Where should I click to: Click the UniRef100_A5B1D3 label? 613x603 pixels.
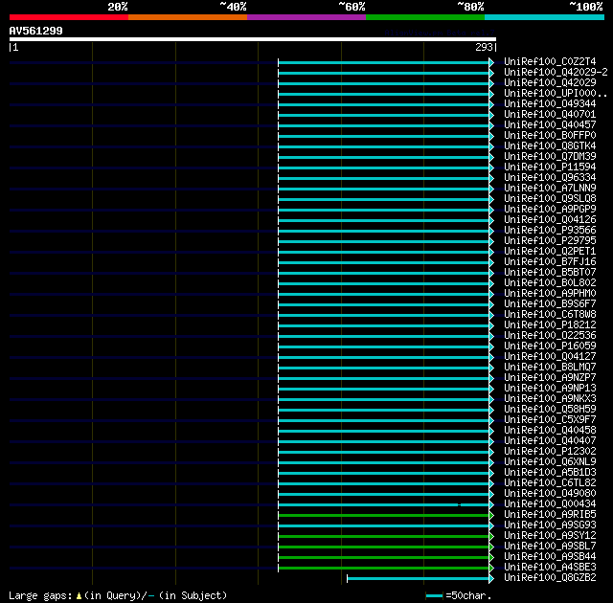pos(550,473)
